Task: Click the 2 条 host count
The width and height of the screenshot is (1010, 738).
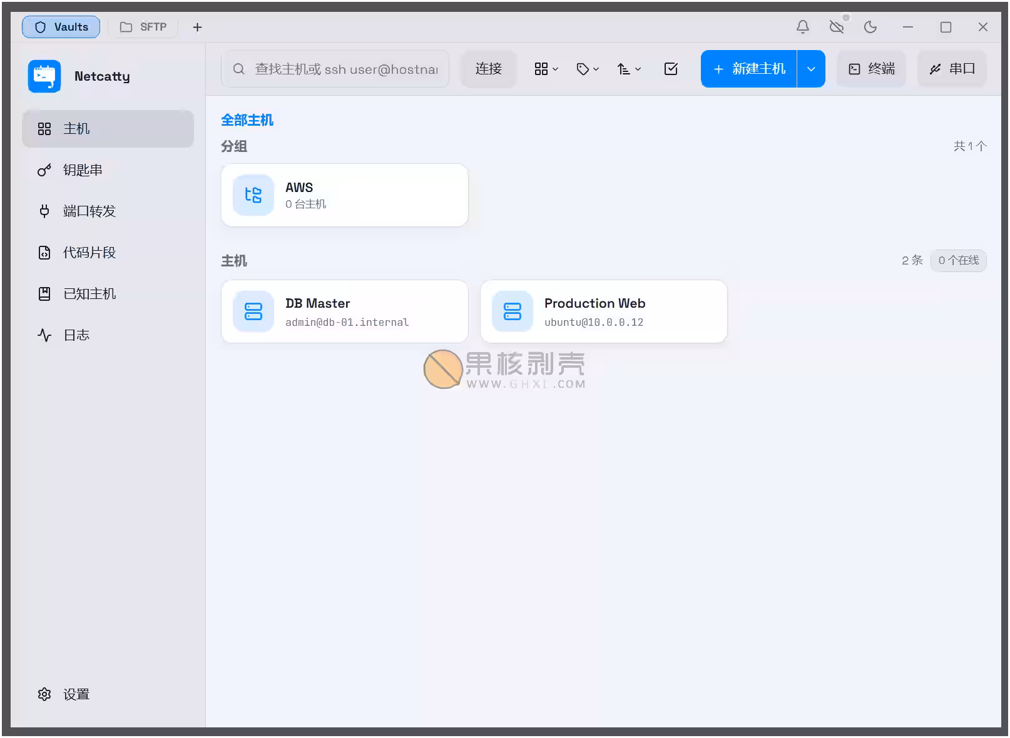Action: 912,260
